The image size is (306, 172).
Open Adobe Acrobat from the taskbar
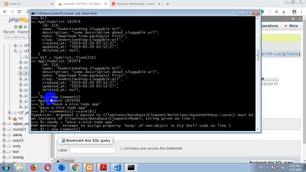pyautogui.click(x=103, y=168)
